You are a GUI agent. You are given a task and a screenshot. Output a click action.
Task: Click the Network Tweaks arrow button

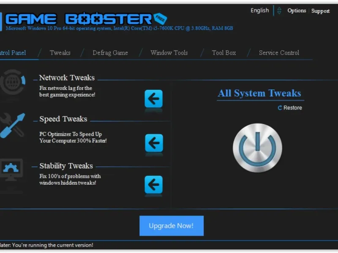click(153, 99)
